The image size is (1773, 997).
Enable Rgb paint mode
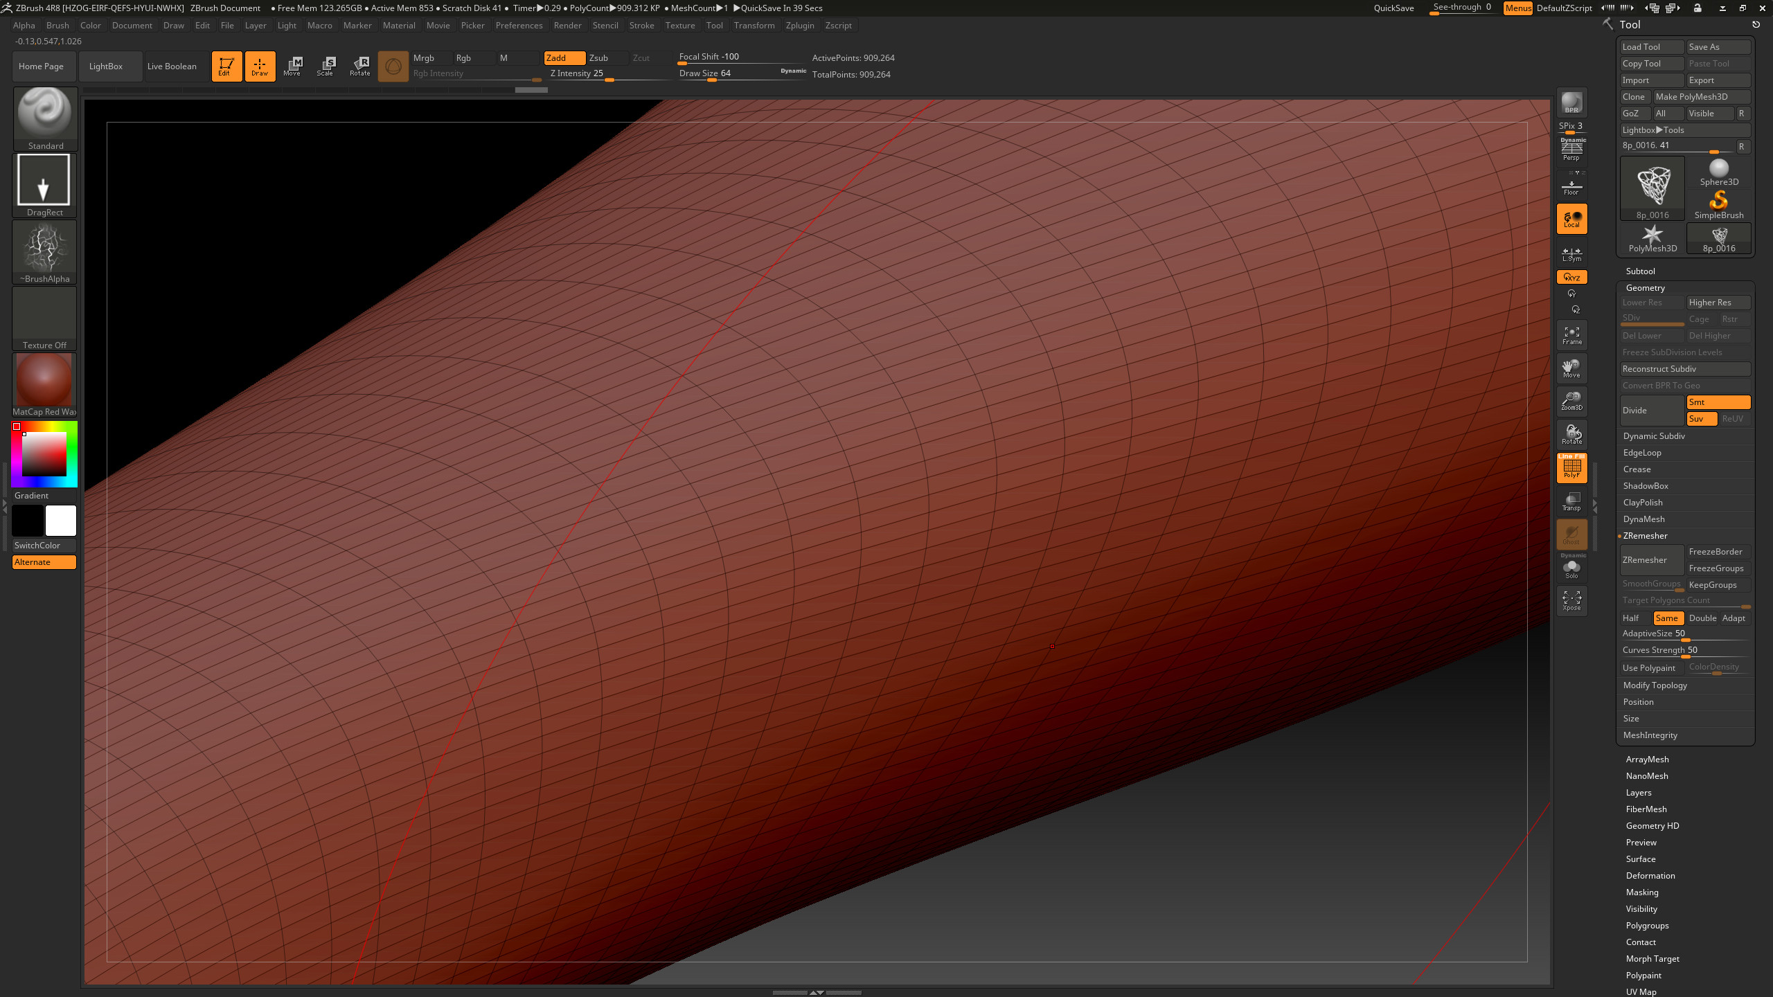pyautogui.click(x=474, y=58)
